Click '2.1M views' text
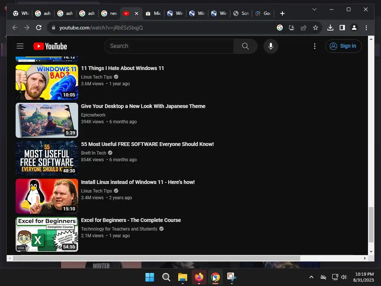Screen dimensions: 381x286 click(x=92, y=235)
